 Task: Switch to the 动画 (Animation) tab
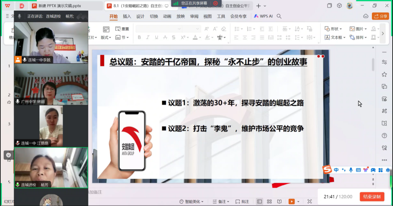tap(167, 16)
